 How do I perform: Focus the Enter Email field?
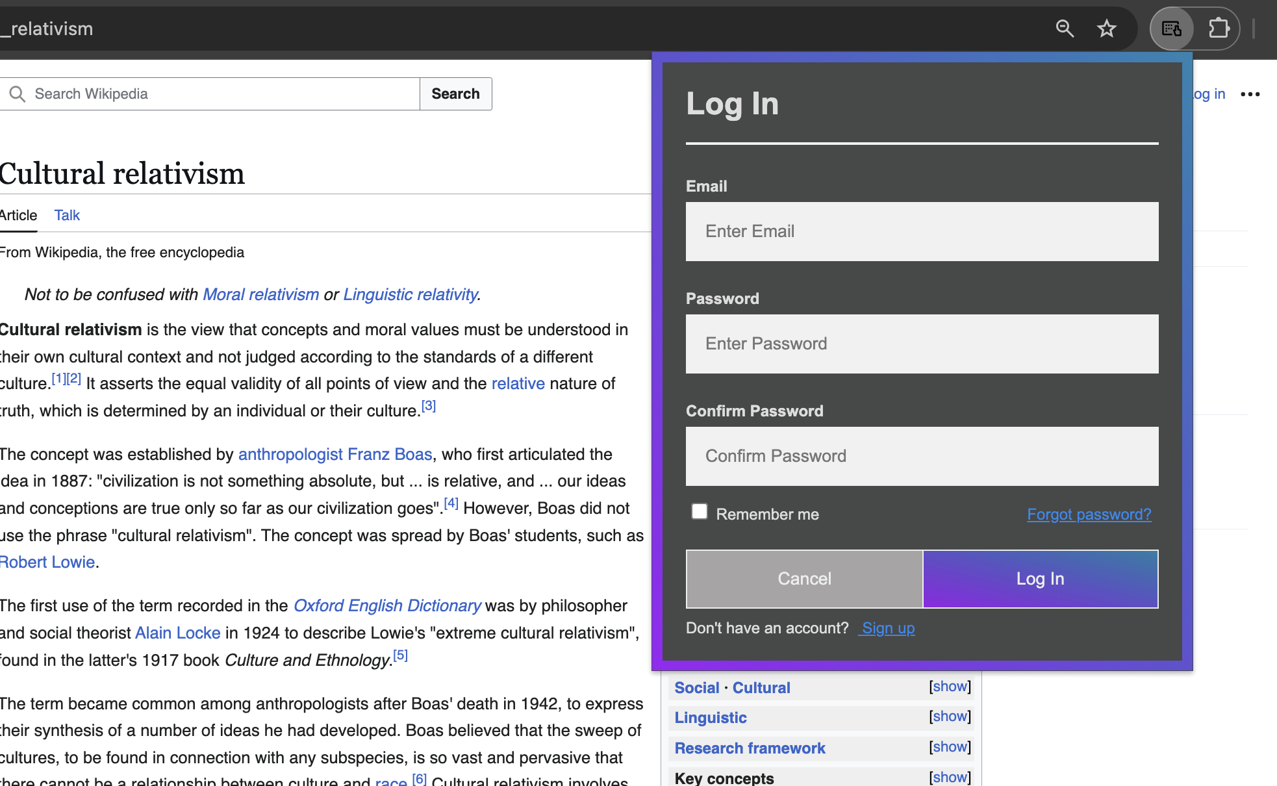(x=922, y=231)
